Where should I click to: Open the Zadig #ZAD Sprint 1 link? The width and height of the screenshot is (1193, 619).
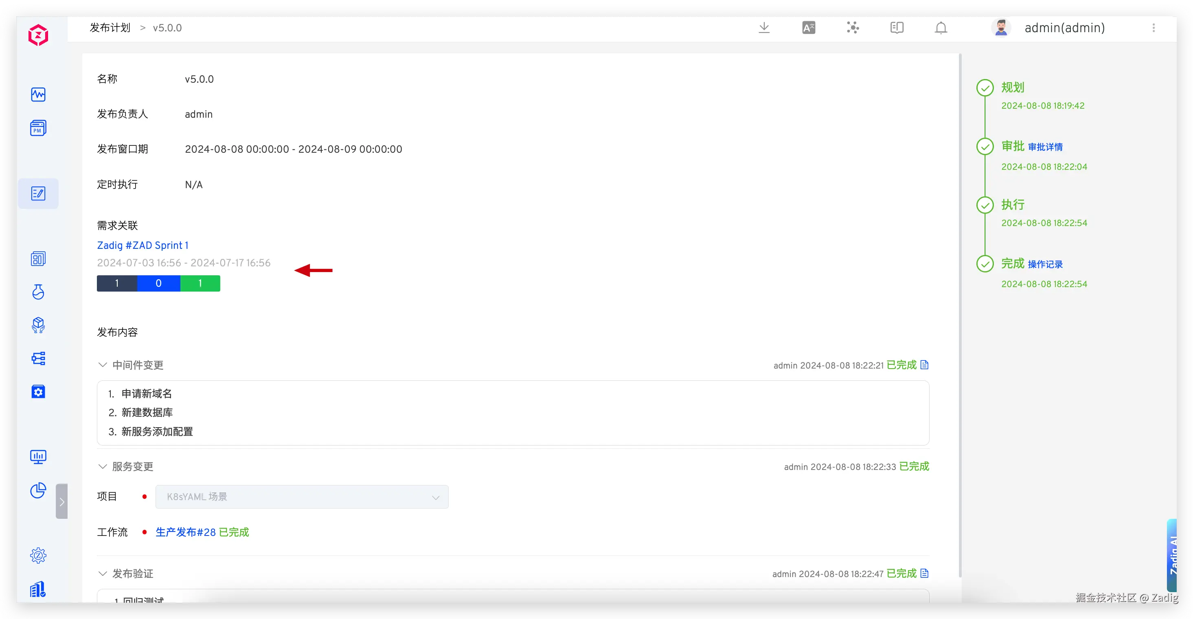click(143, 245)
